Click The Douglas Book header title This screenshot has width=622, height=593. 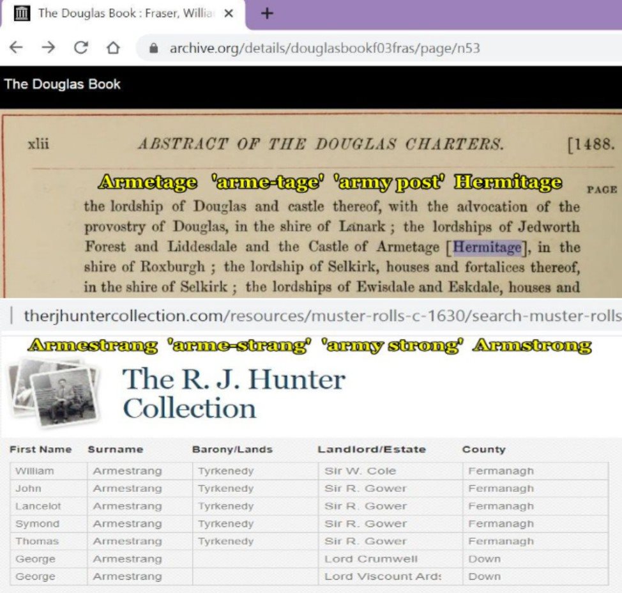pos(62,84)
